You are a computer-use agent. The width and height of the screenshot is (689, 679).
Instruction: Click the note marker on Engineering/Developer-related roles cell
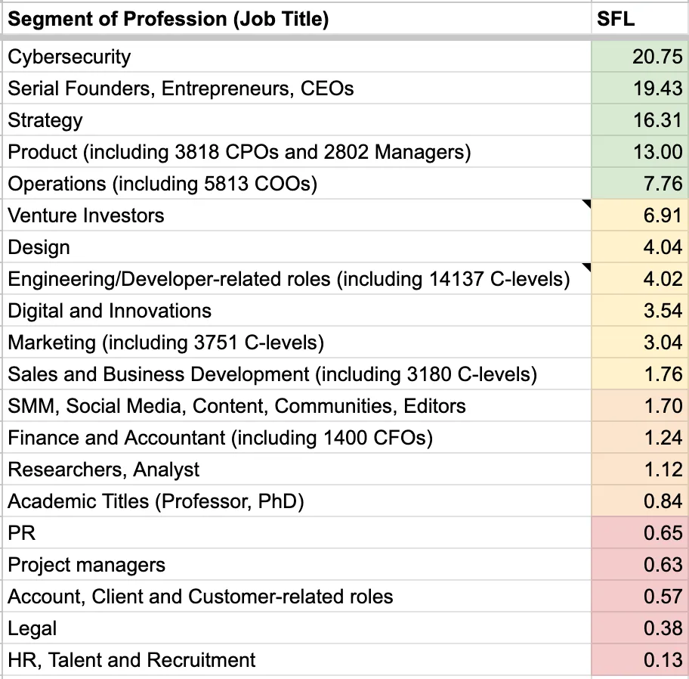click(x=586, y=268)
